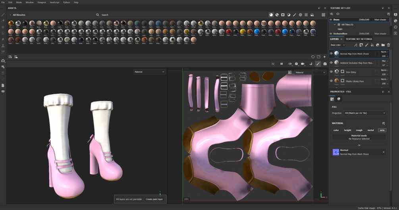Filter assets by Materials icon
The image size is (399, 210).
(271, 15)
